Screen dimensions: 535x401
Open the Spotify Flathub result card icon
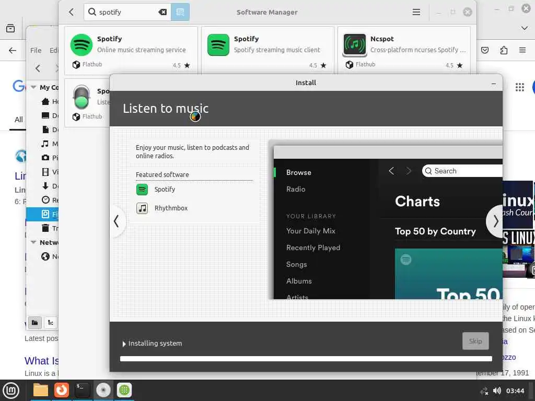[x=81, y=45]
